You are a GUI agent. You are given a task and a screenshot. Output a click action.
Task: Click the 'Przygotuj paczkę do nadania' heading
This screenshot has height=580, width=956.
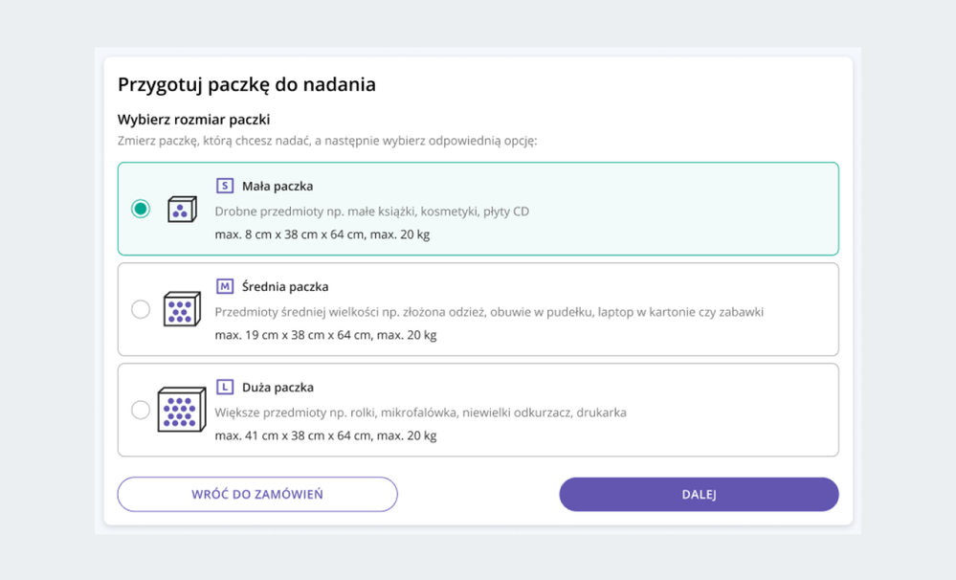(247, 84)
